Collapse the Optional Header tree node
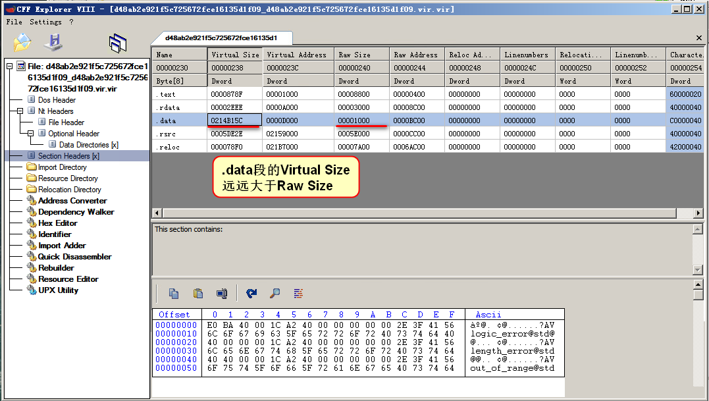Viewport: 709px width, 401px height. pos(31,134)
